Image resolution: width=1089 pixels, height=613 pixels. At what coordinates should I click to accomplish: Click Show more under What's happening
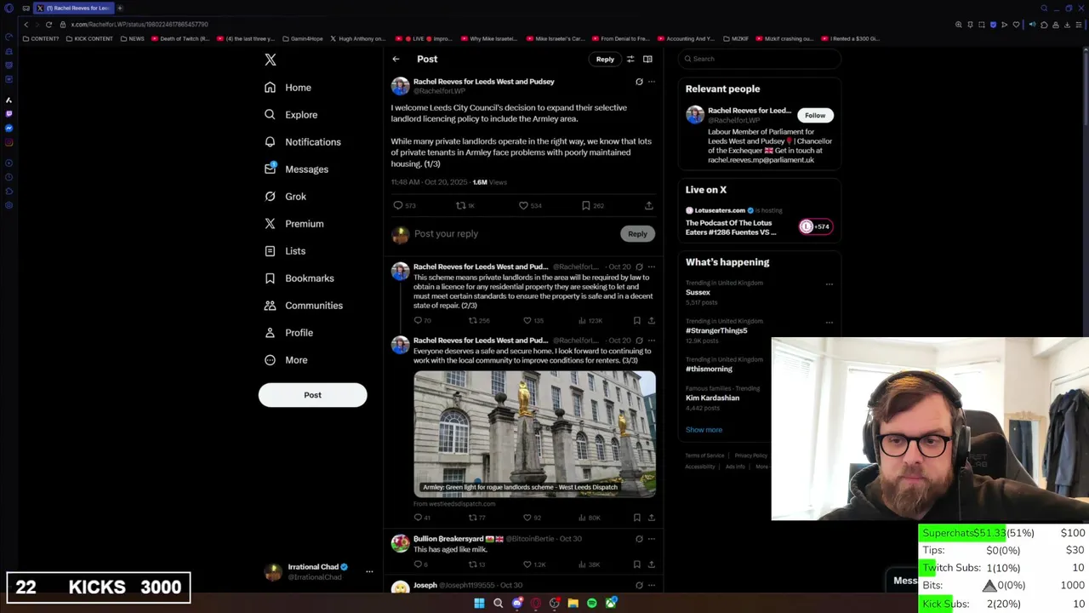(704, 430)
